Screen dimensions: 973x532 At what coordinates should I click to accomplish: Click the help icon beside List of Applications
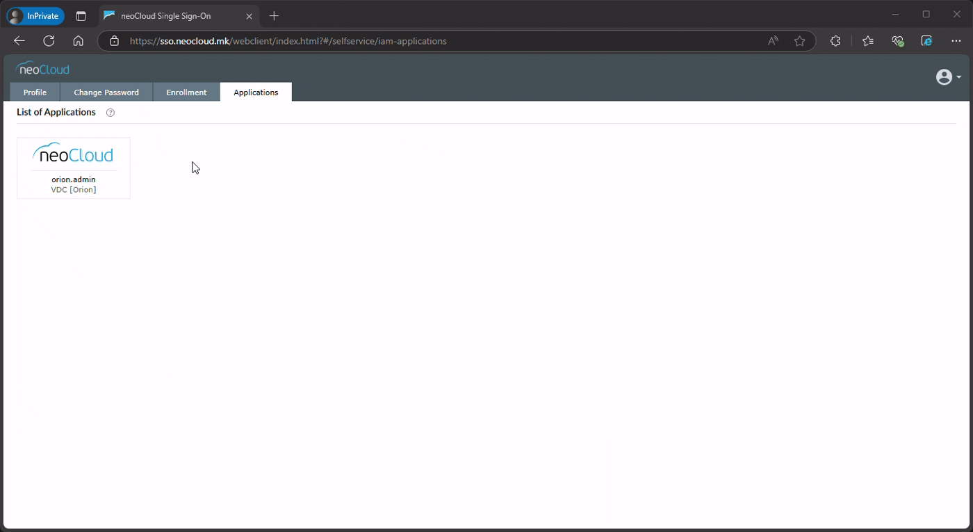pos(110,113)
